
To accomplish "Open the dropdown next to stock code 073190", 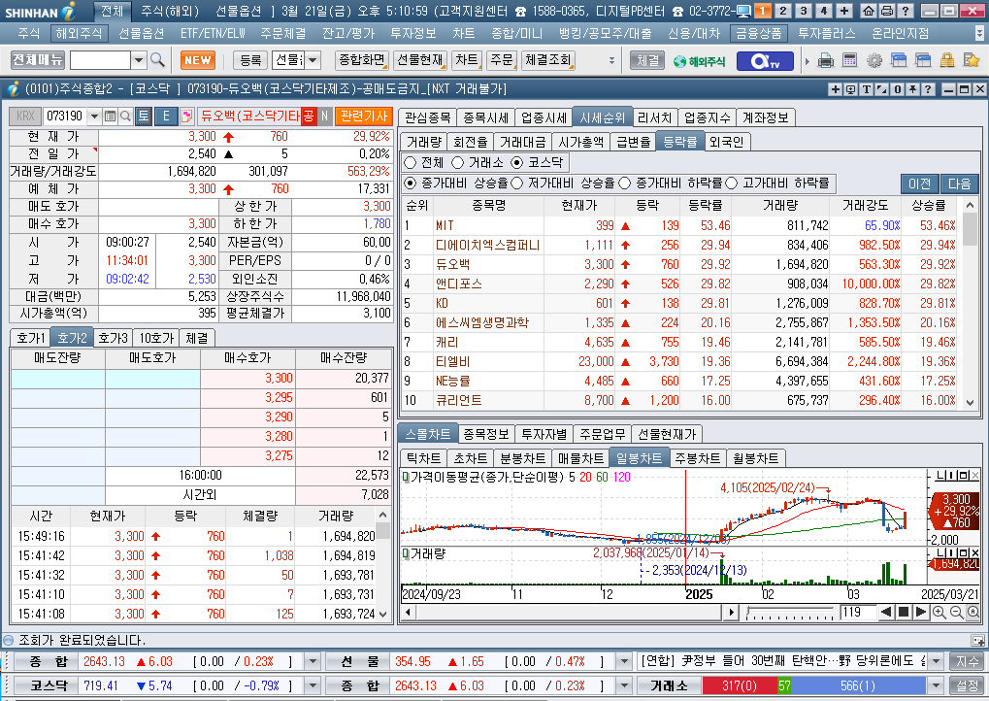I will click(94, 117).
